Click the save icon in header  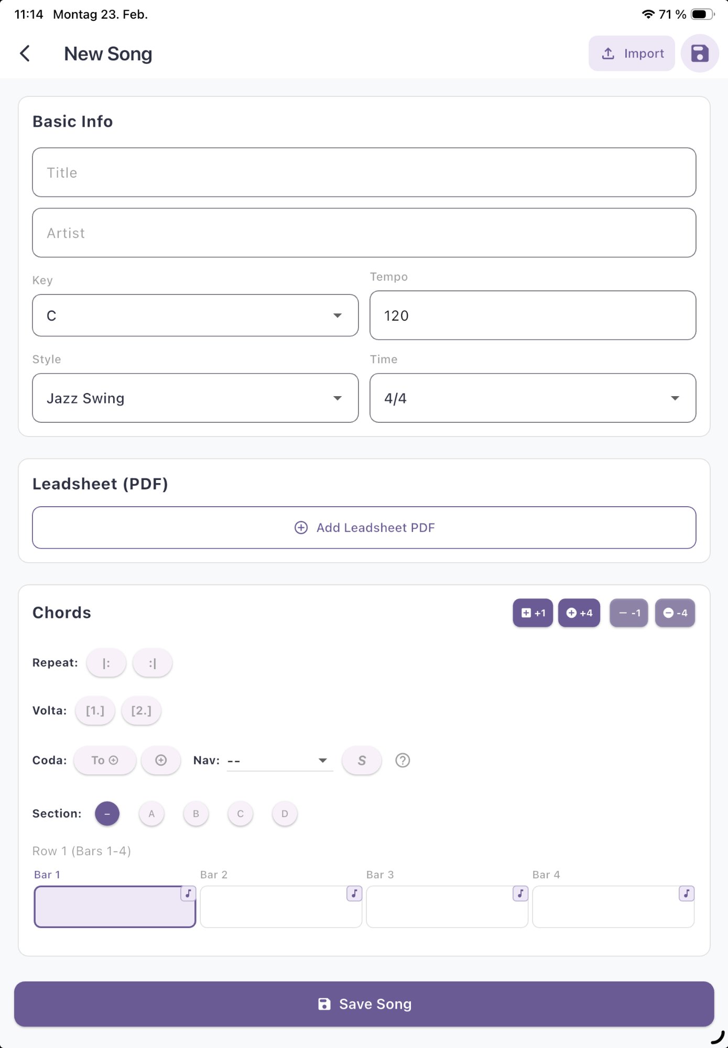tap(699, 53)
